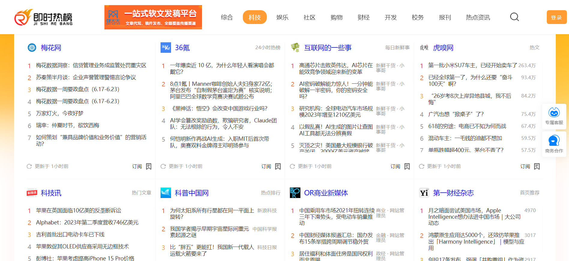The height and width of the screenshot is (261, 569).
Task: Click the 互联网的一些事 logo icon
Action: pos(295,47)
